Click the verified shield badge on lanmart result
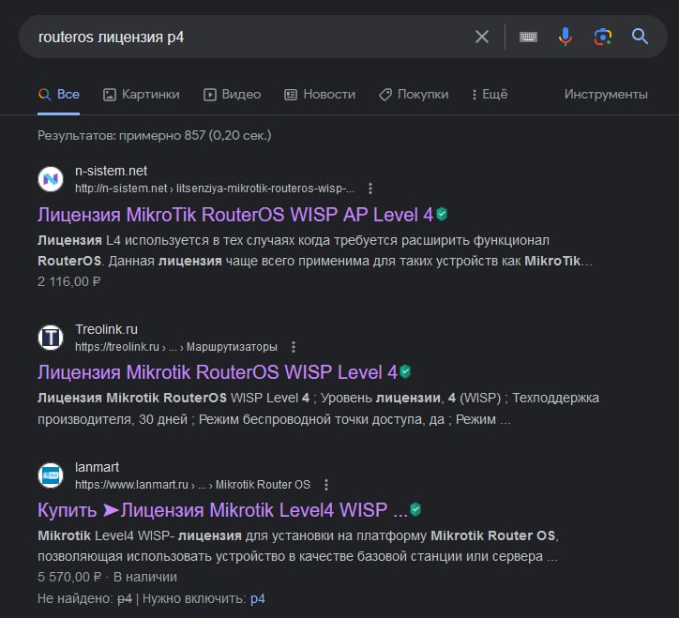The height and width of the screenshot is (618, 679). pos(415,509)
